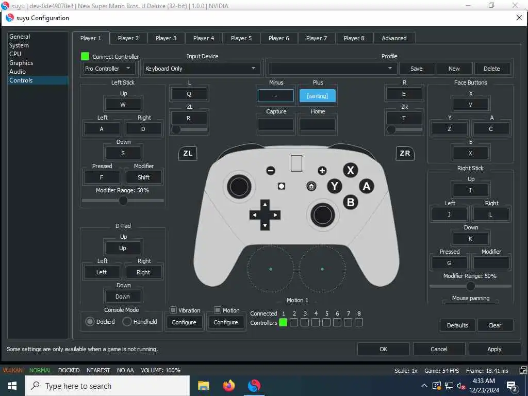This screenshot has width=528, height=396.
Task: Click the Y button on the controller image
Action: coord(334,186)
